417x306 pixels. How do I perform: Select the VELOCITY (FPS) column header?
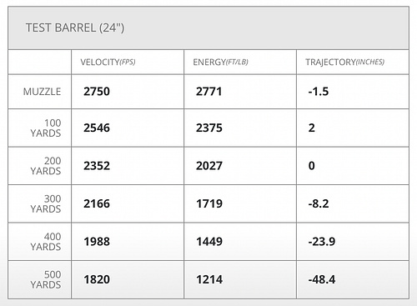point(108,62)
